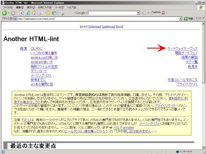Click the 参考までに link
The image size is (206, 154).
coord(38,80)
